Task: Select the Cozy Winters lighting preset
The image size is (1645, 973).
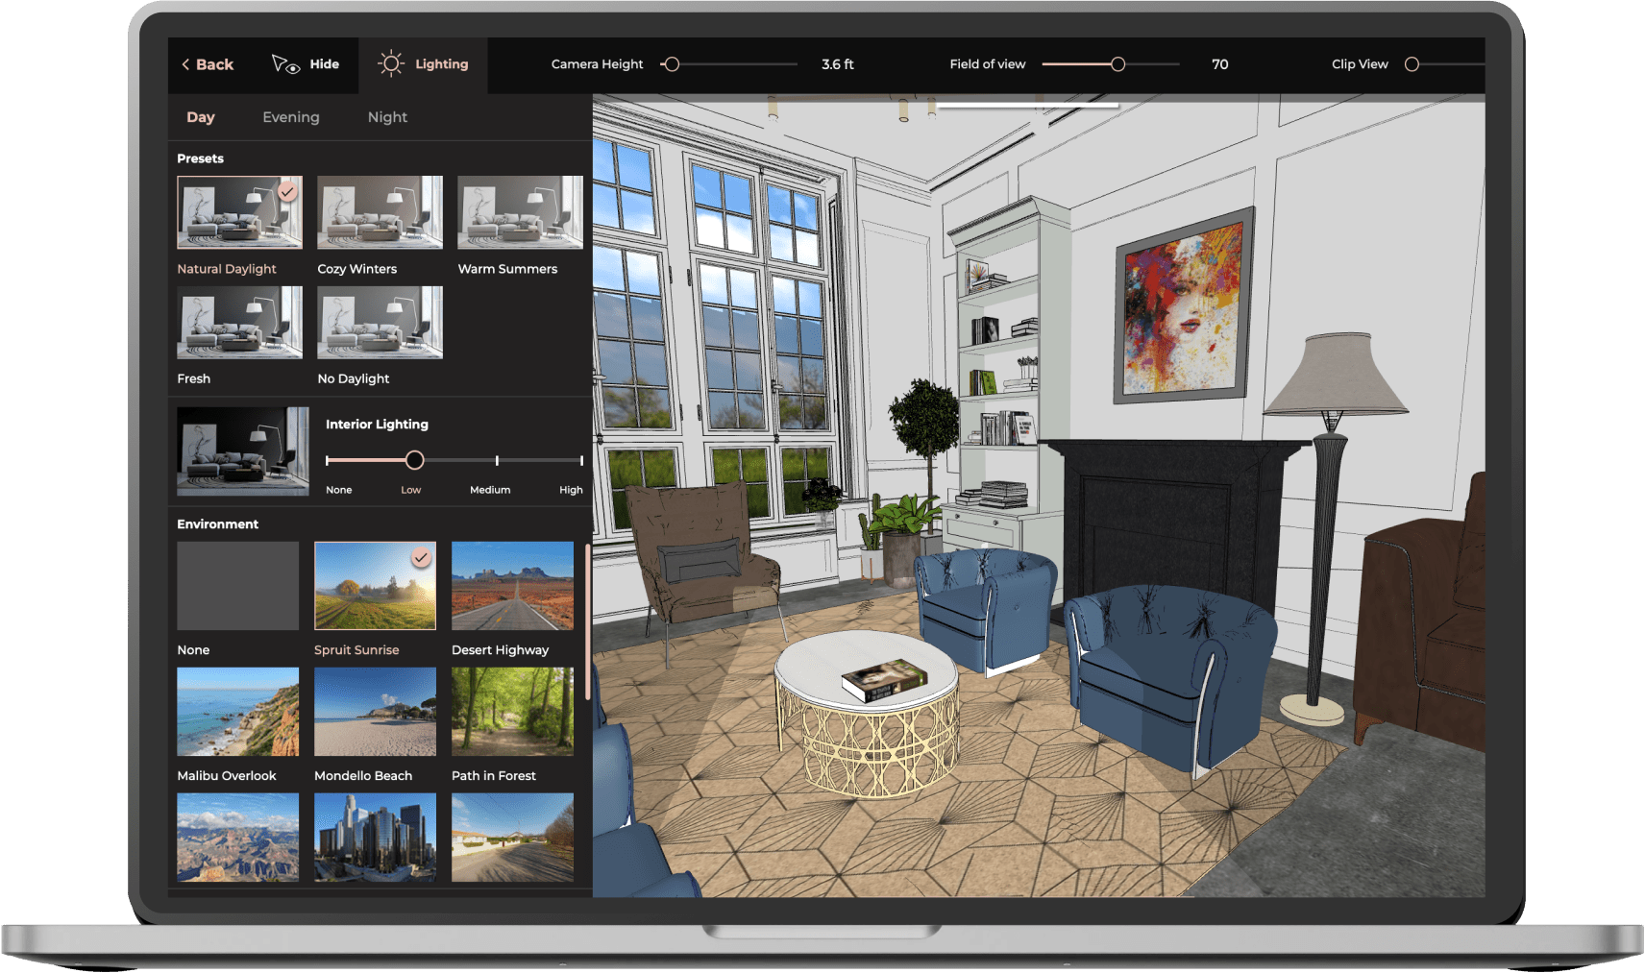Action: coord(379,212)
